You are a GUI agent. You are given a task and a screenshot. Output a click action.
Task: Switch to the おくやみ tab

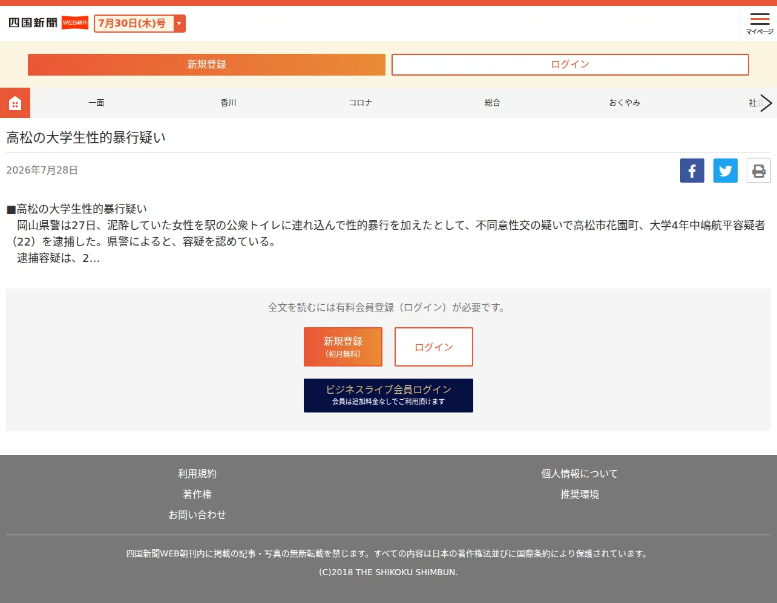pos(625,103)
